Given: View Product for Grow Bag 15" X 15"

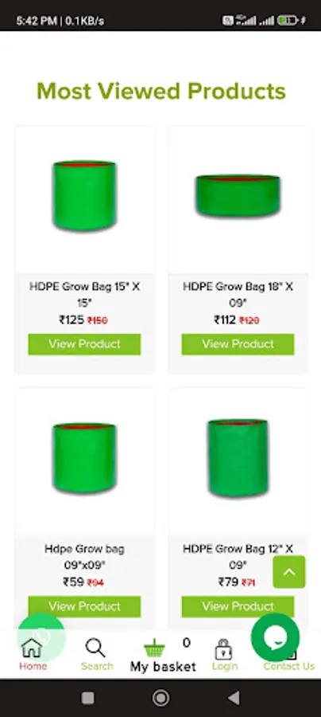Looking at the screenshot, I should pos(84,344).
